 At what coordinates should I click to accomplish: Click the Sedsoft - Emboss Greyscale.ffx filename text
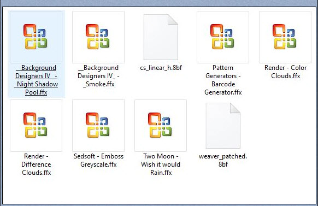click(x=98, y=160)
